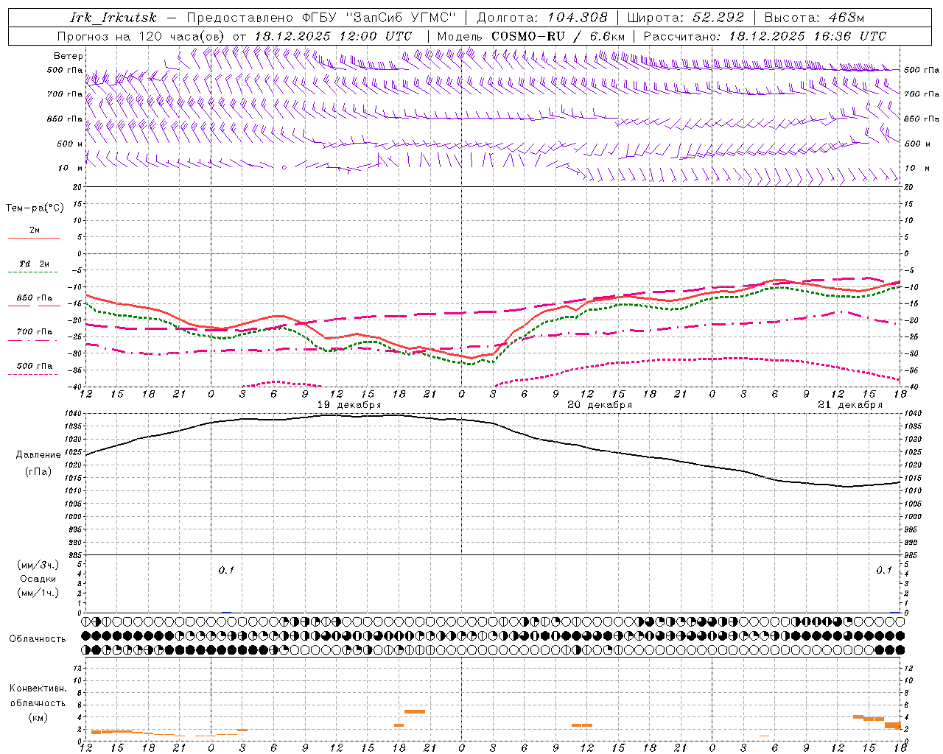Click the Высота: 463м value
The width and height of the screenshot is (943, 754).
point(814,18)
